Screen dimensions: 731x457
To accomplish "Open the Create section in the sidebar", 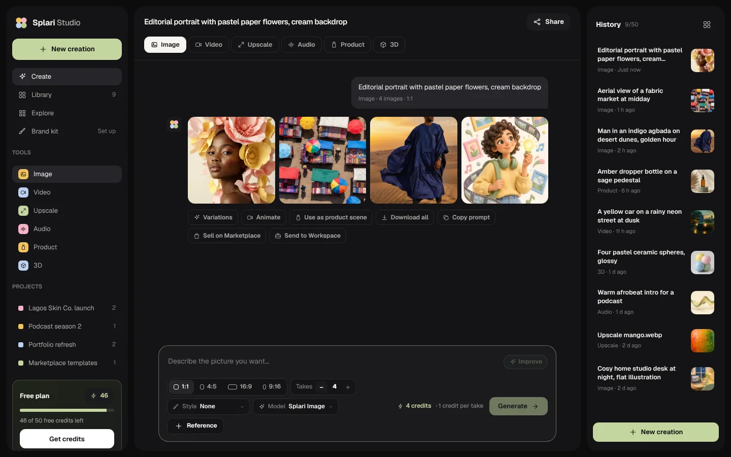I will [67, 77].
